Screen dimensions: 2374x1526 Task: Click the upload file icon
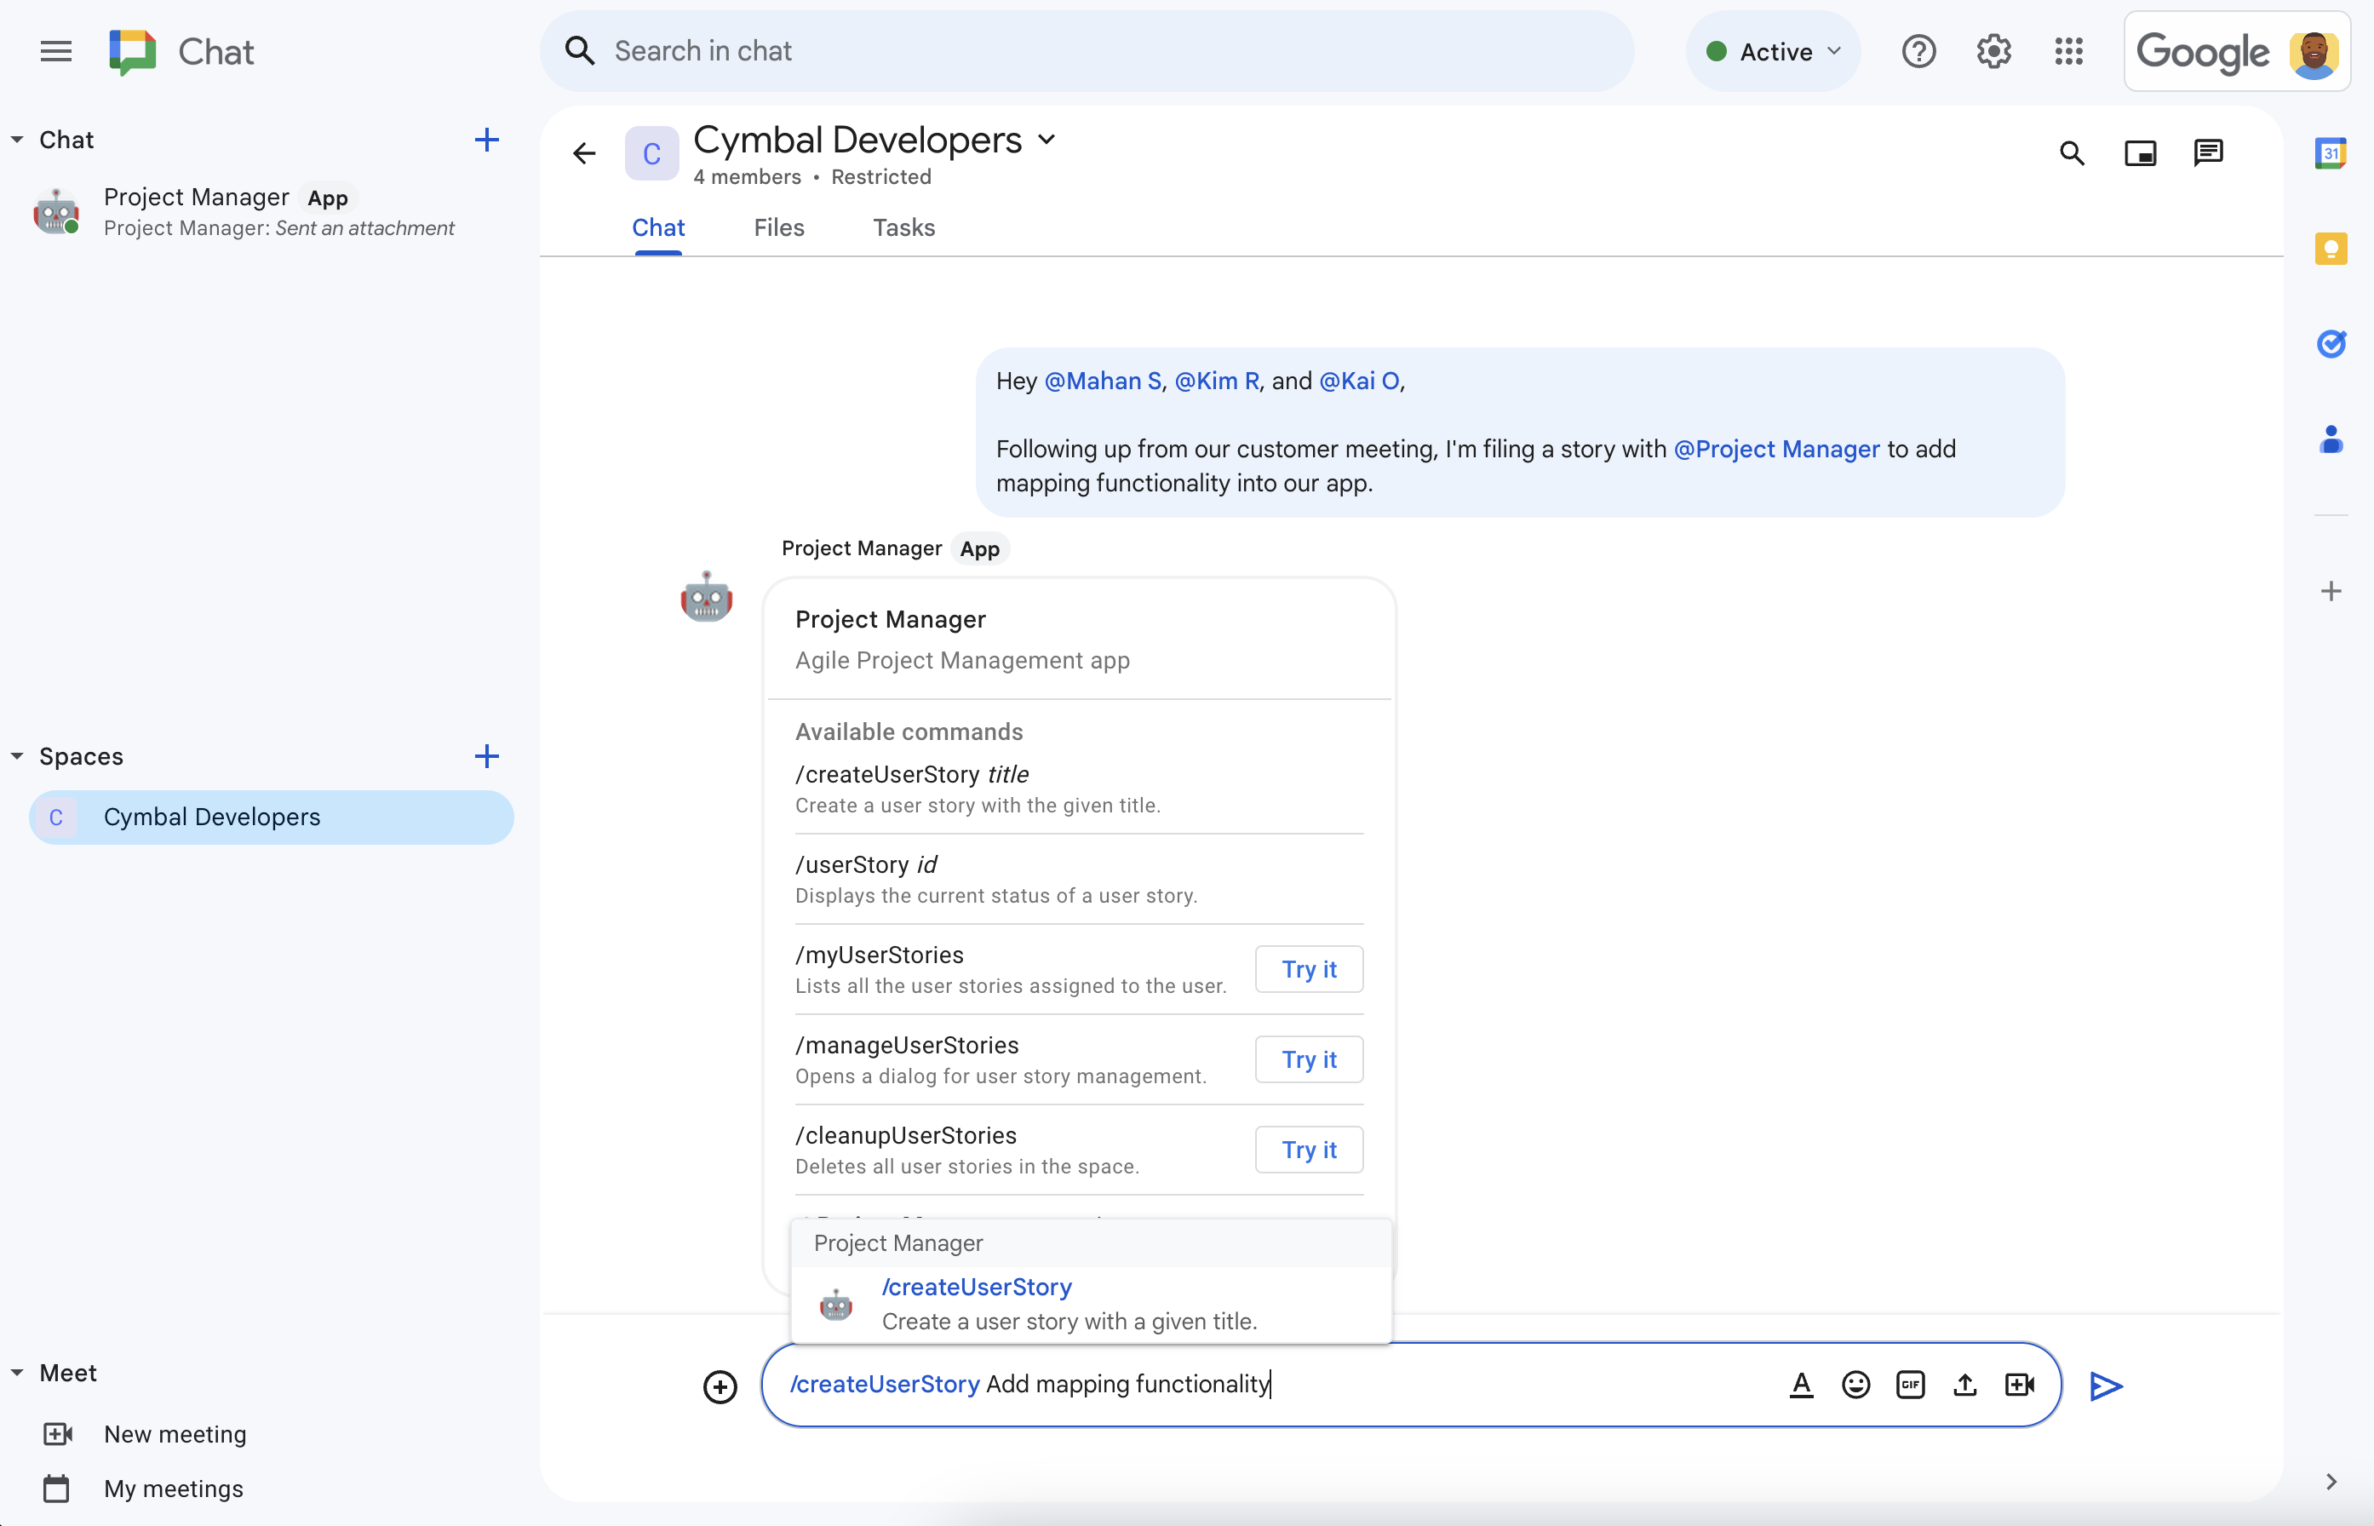point(1964,1384)
